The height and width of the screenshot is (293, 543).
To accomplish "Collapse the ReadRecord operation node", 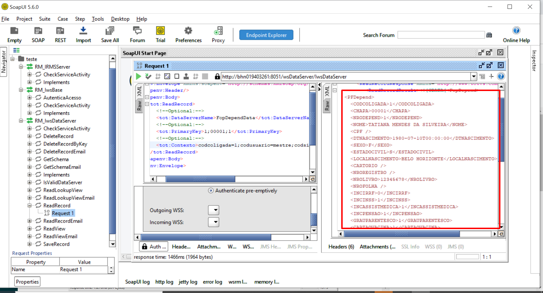I will [x=29, y=205].
